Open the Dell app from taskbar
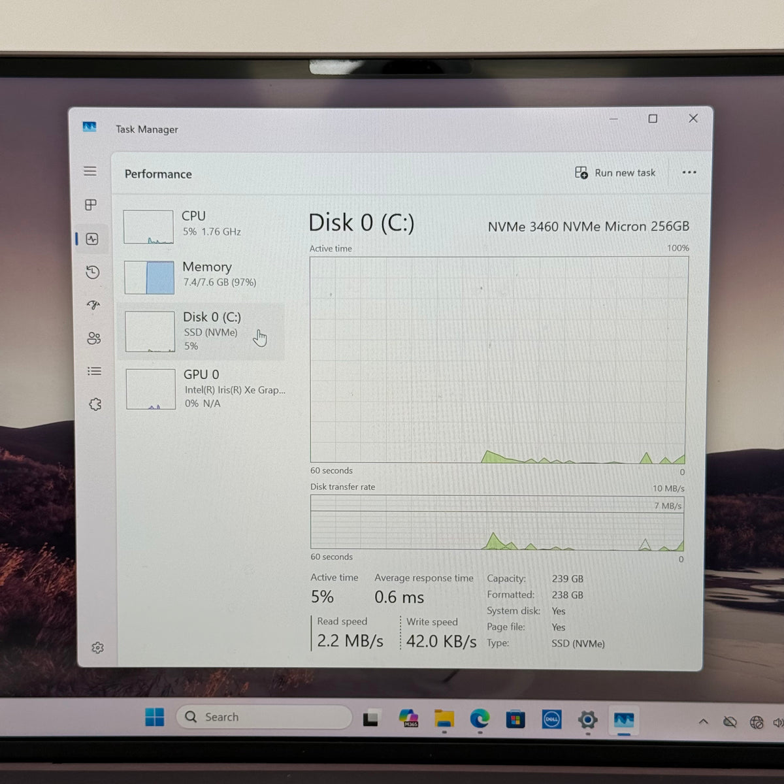The image size is (784, 784). coord(551,719)
